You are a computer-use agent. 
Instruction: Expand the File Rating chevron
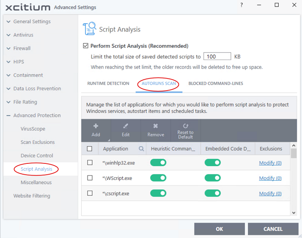[x=9, y=102]
